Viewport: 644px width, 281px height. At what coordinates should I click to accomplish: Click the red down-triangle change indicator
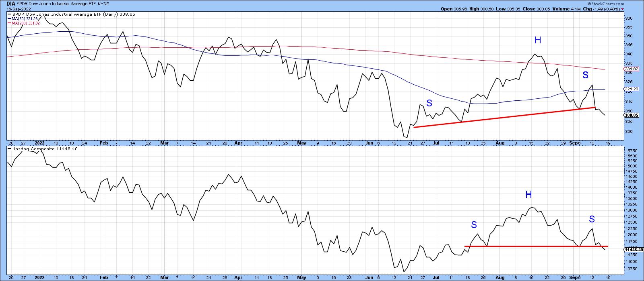pos(623,9)
